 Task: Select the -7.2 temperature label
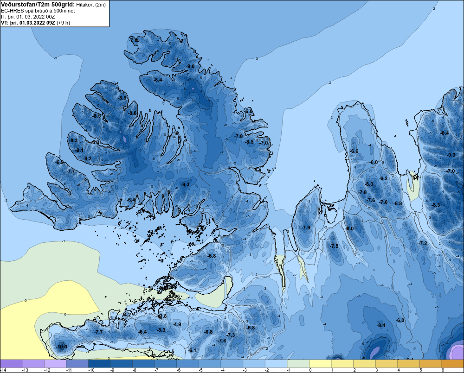pos(423,243)
